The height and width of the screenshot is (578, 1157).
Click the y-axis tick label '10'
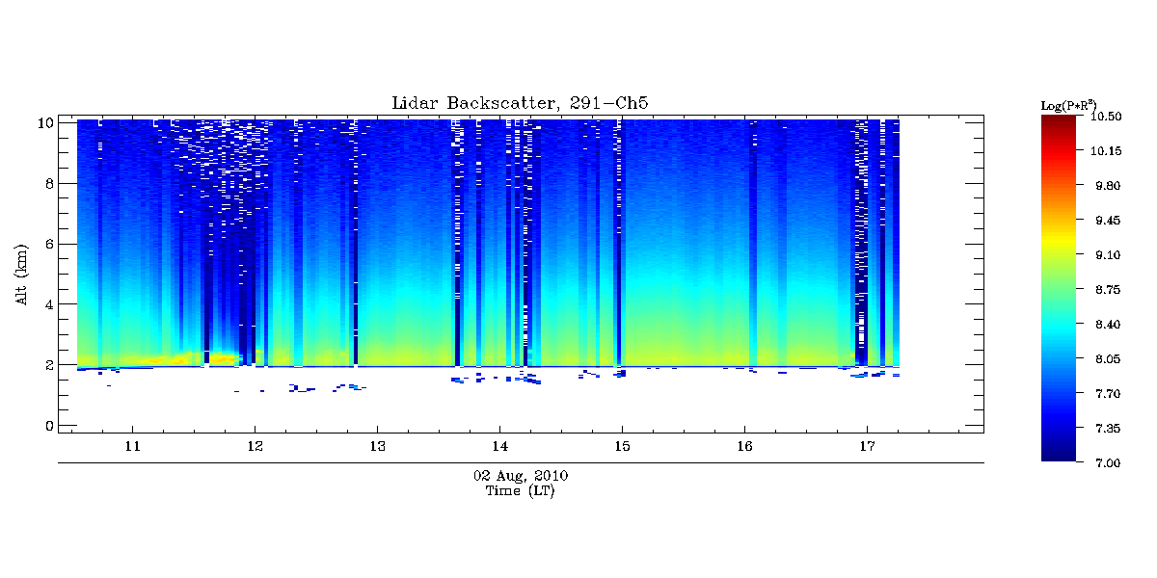43,122
